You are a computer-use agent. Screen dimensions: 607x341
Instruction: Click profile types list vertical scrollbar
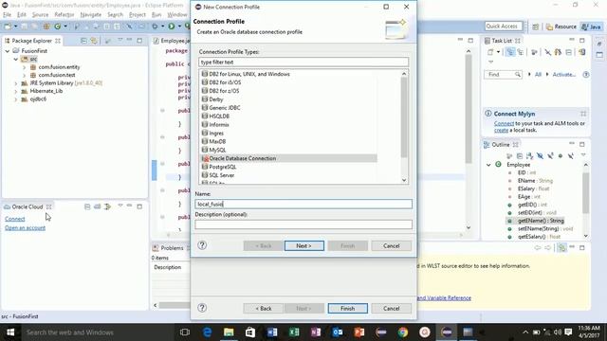coord(404,117)
